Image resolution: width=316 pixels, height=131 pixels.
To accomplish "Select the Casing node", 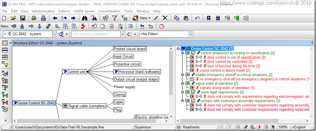I will click(120, 94).
